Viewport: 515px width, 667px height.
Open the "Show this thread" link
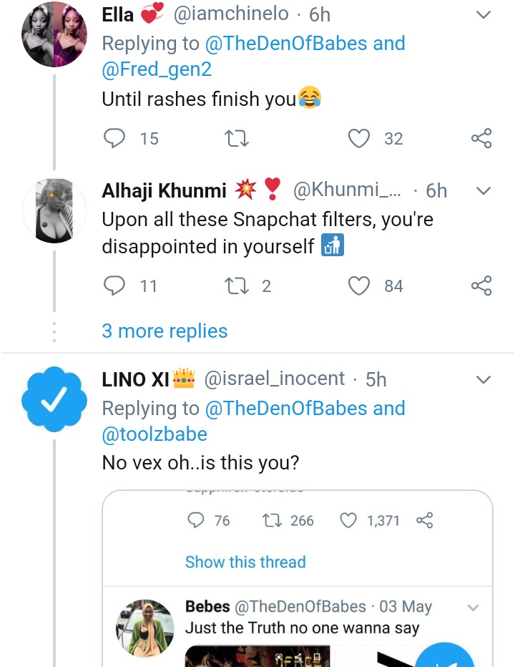point(245,563)
